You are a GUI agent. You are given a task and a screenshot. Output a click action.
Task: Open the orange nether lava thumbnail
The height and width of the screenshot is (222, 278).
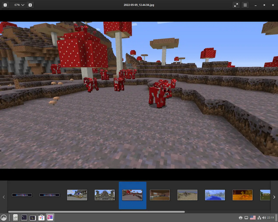[243, 195]
